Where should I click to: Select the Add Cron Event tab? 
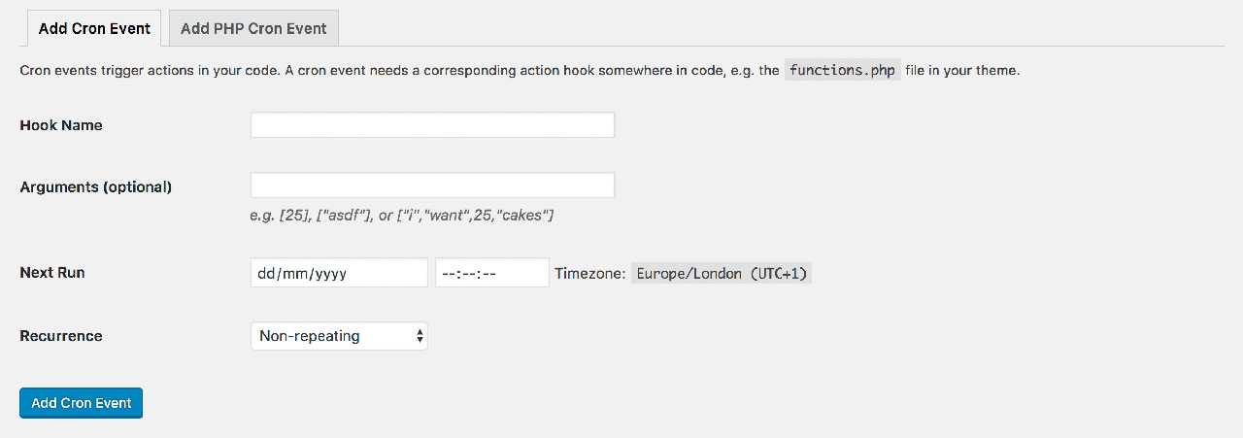pyautogui.click(x=94, y=28)
